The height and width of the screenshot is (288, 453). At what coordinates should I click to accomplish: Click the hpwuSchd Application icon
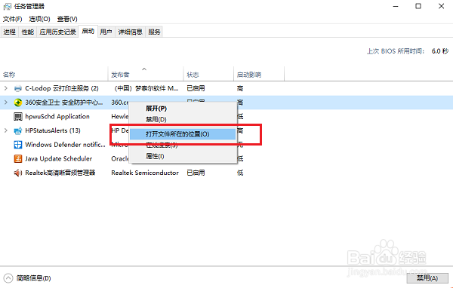(18, 117)
